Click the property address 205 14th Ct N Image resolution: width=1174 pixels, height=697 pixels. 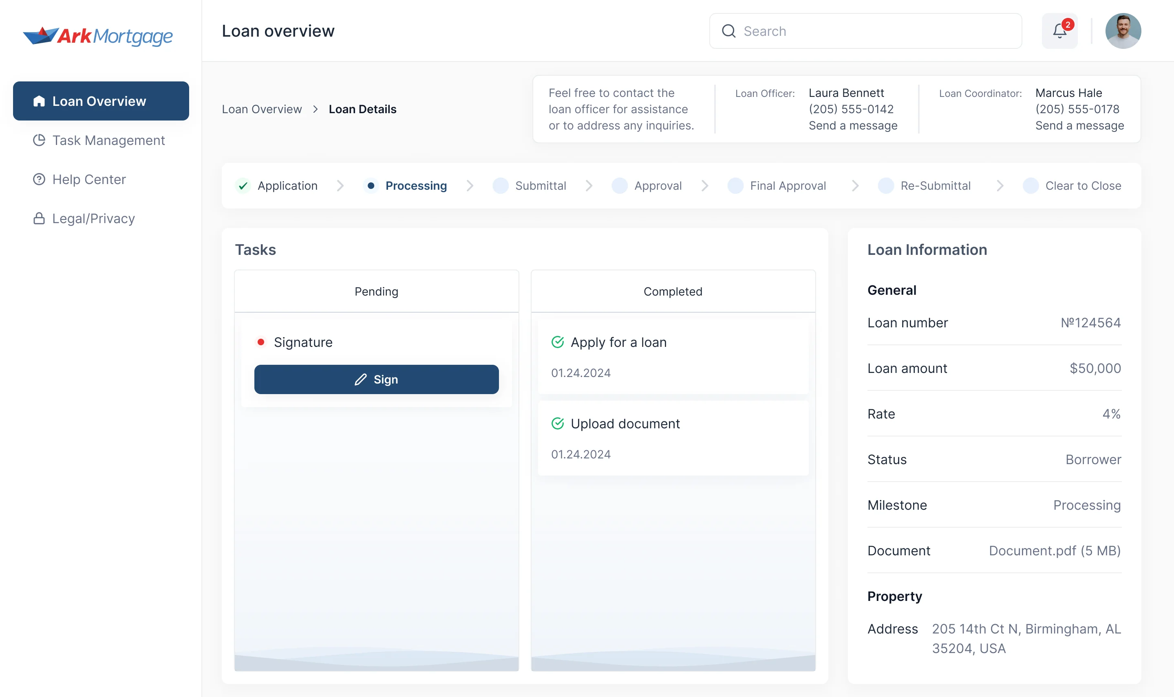pyautogui.click(x=1026, y=638)
